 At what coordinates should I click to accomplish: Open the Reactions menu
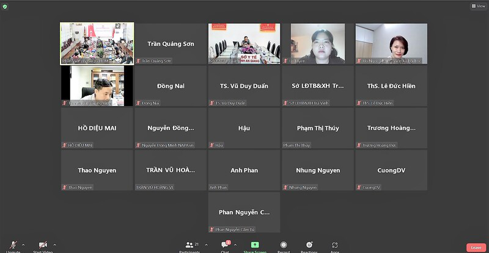pos(309,244)
